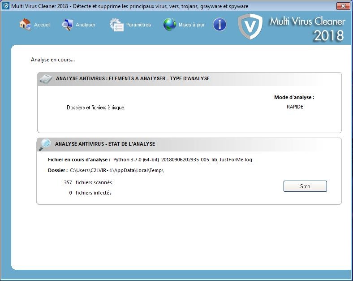Open the Paramètres settings label

point(138,25)
